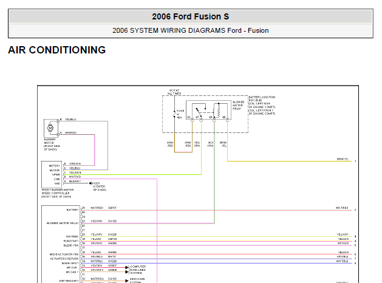The height and width of the screenshot is (283, 382).
Task: Select the "BLOWER MOTOR (RIGHT SIDE OF DASH)" caption
Action: pos(52,145)
